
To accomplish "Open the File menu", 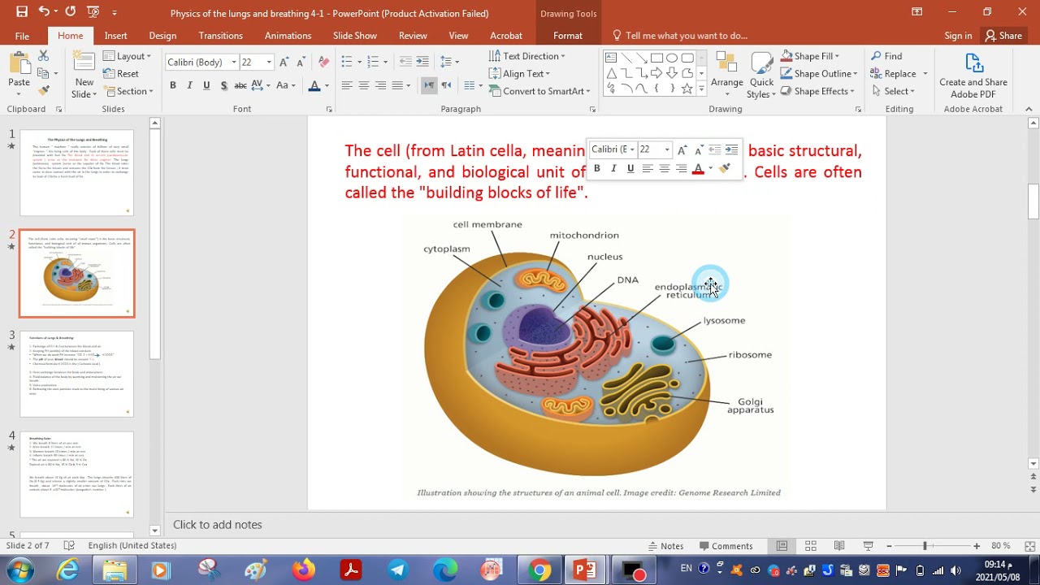I will [x=22, y=36].
